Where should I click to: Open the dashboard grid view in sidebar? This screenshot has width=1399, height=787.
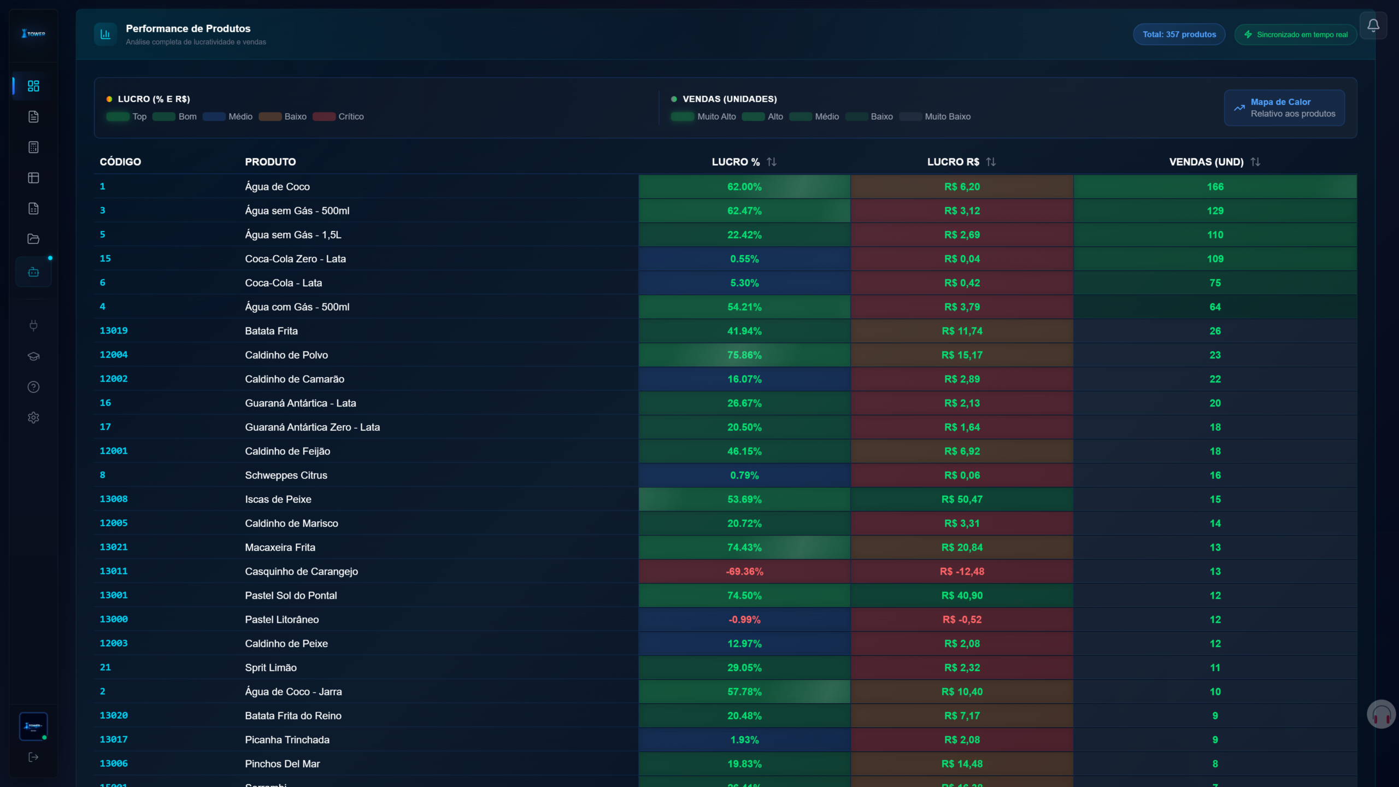pyautogui.click(x=33, y=86)
